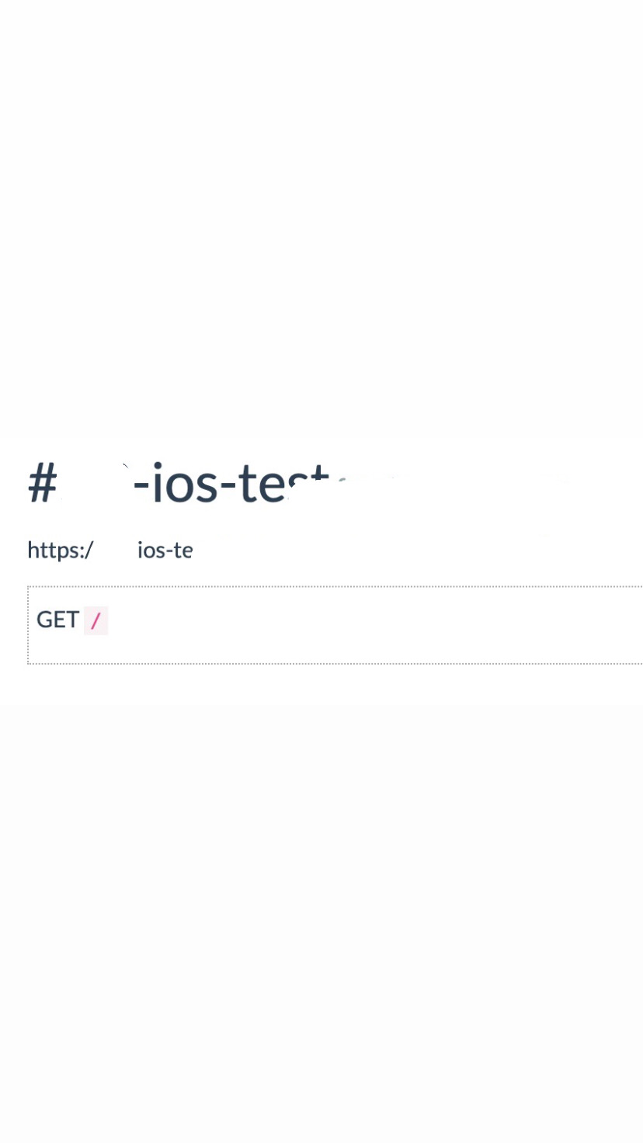643x1143 pixels.
Task: Click the gray empty area below endpoint box
Action: coord(321,893)
